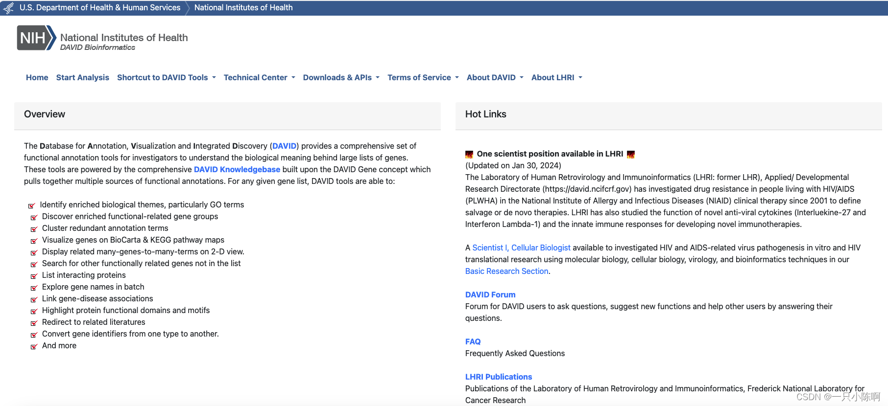Follow the DAVID link in overview text
Screen dimensions: 888x406
click(284, 146)
